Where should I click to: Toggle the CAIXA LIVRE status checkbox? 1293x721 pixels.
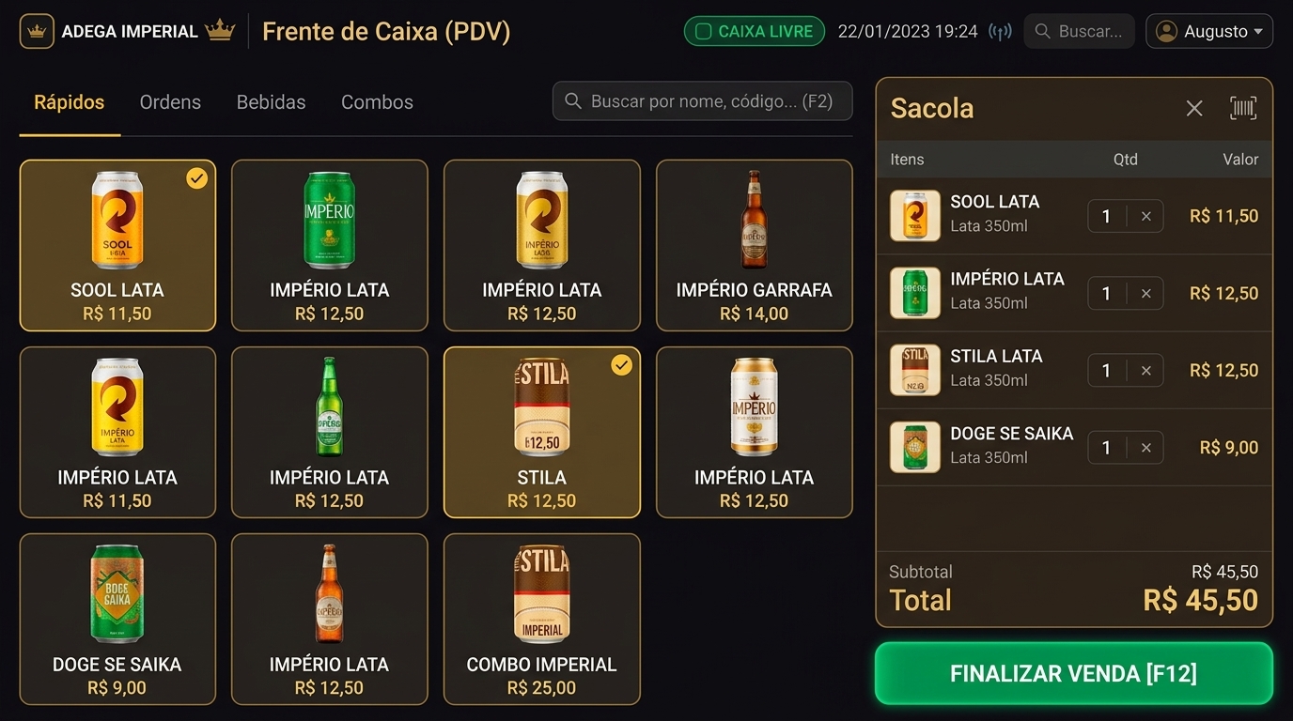(x=703, y=31)
